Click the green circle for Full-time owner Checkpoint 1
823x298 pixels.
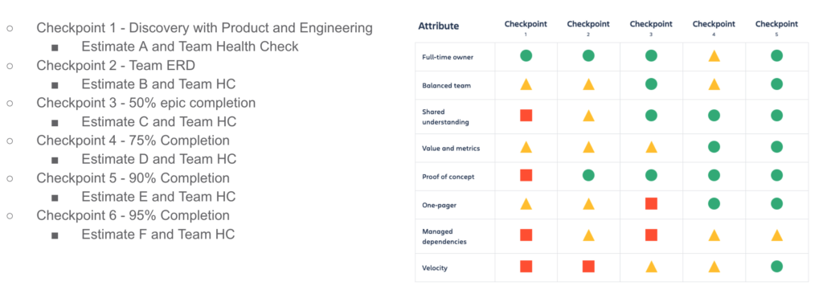coord(526,55)
